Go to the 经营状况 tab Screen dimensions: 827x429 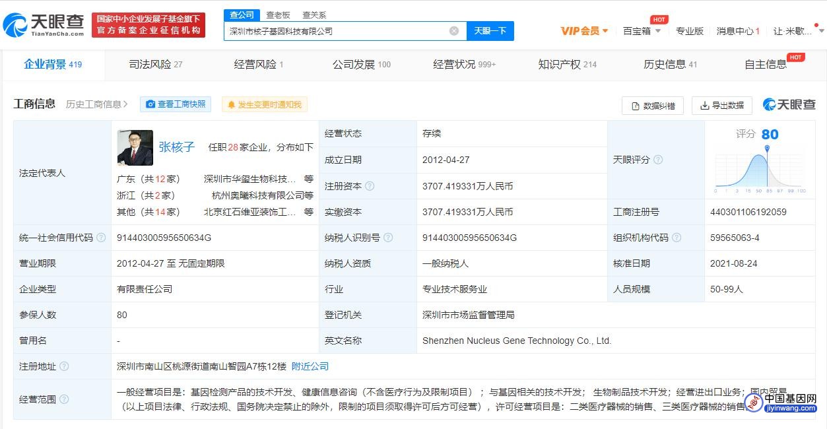[x=465, y=64]
